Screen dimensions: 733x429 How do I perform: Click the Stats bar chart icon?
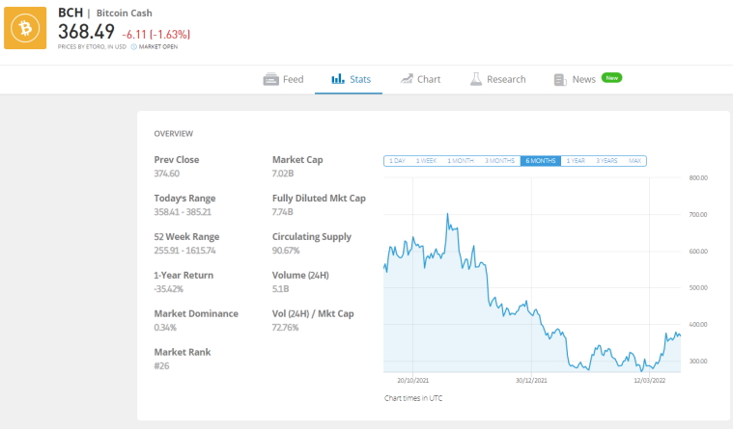pos(338,79)
